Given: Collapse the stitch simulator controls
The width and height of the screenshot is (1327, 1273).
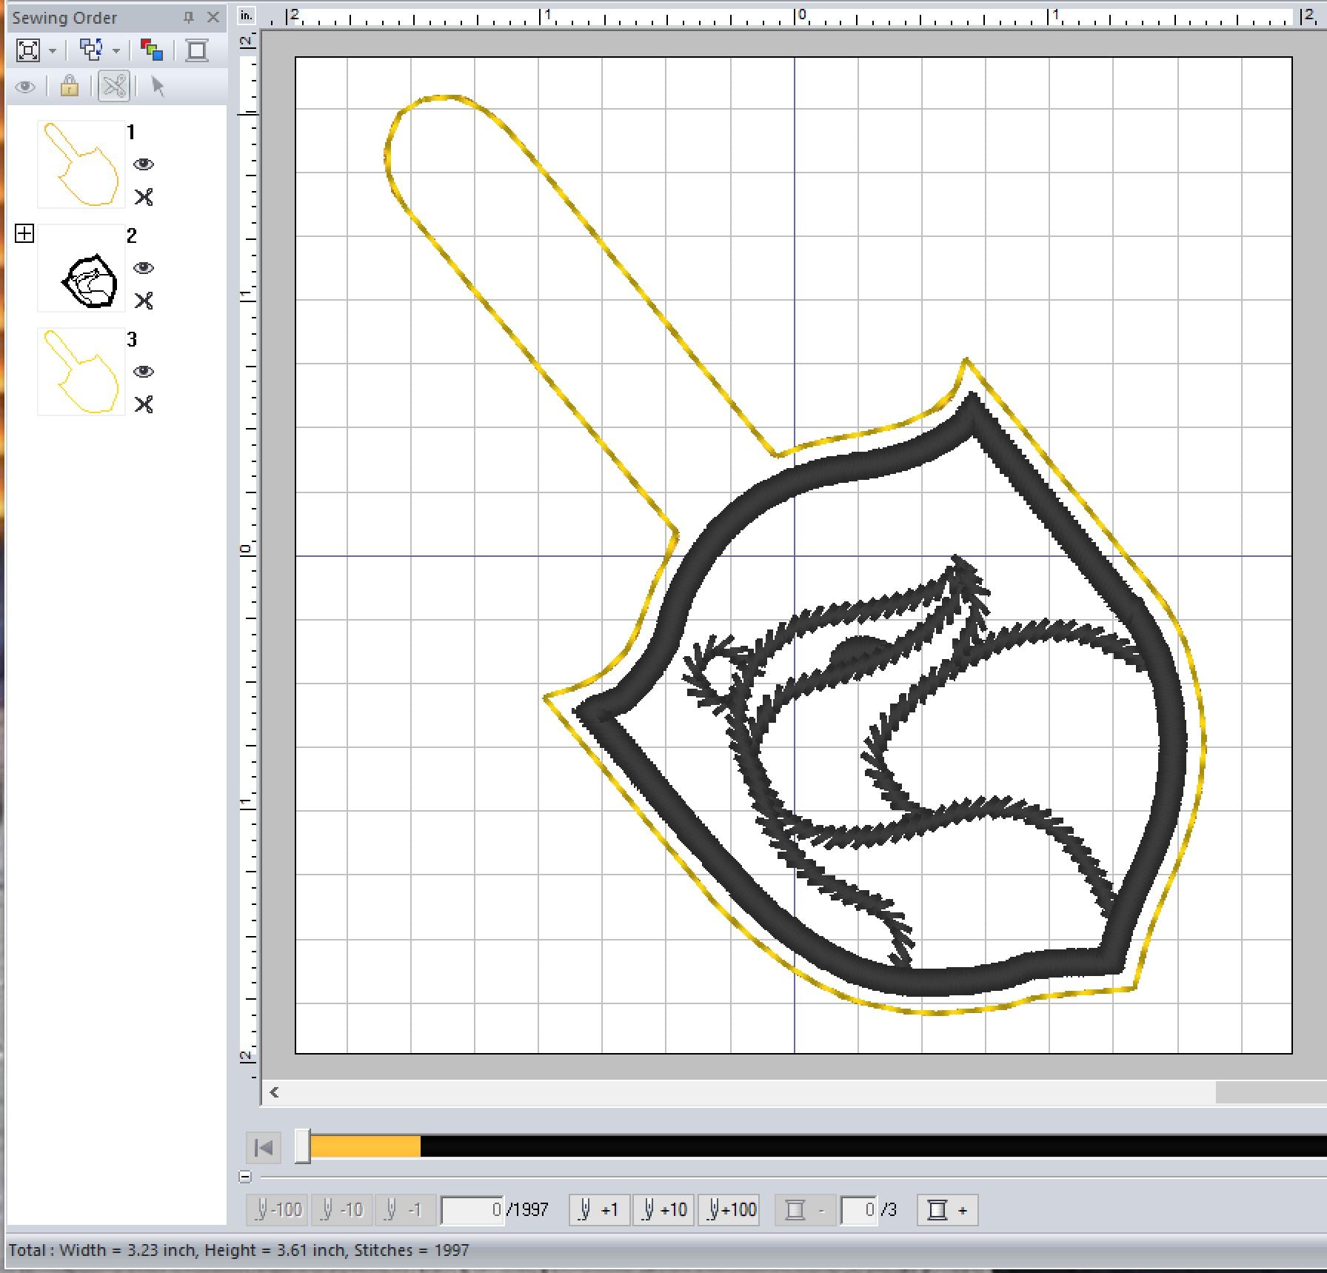Looking at the screenshot, I should pyautogui.click(x=246, y=1176).
